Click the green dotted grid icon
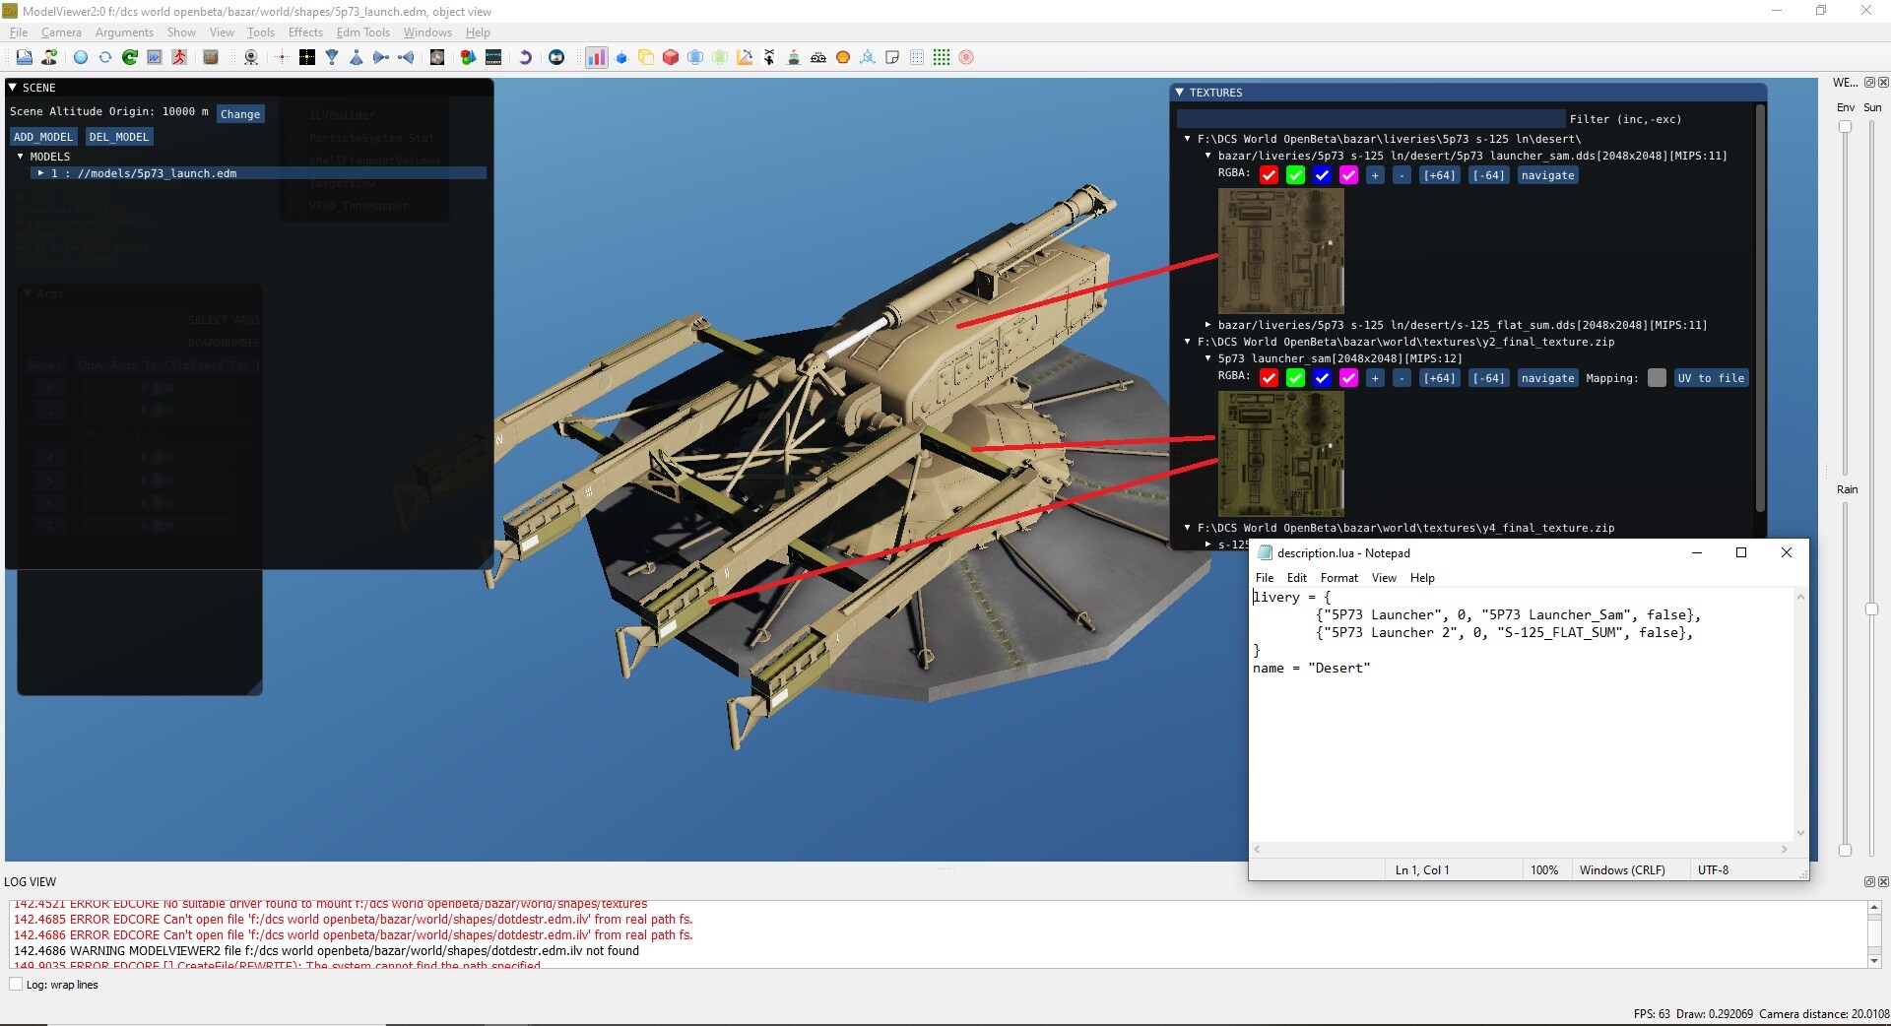This screenshot has height=1026, width=1891. point(942,57)
